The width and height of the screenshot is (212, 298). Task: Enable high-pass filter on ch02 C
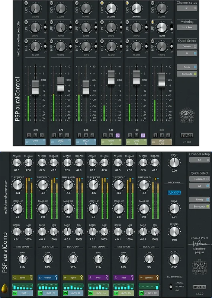pyautogui.click(x=51, y=41)
